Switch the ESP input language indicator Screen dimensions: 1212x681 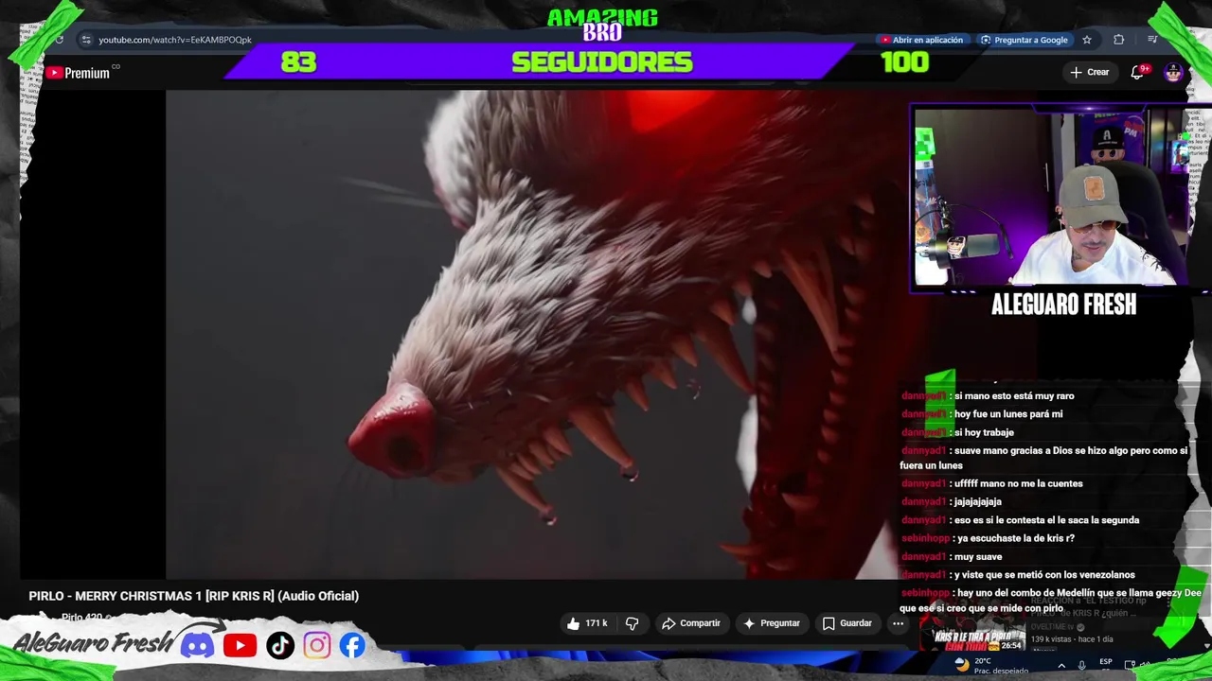click(x=1106, y=663)
